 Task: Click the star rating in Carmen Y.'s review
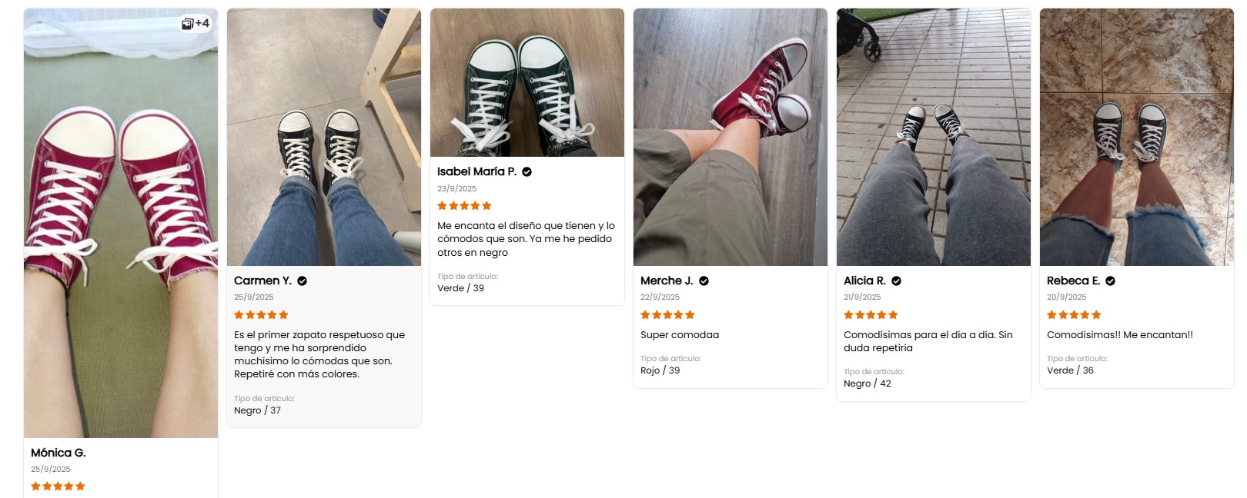tap(261, 314)
